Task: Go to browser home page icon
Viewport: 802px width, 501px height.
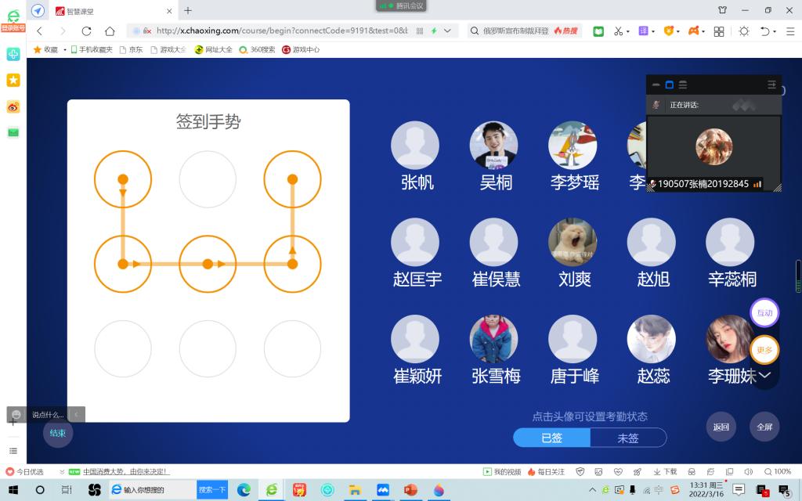Action: 110,31
